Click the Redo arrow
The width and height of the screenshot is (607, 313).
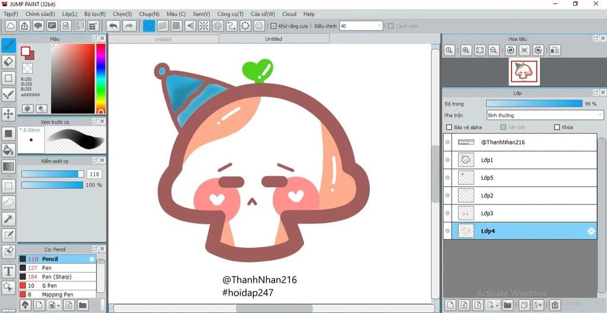click(x=129, y=26)
